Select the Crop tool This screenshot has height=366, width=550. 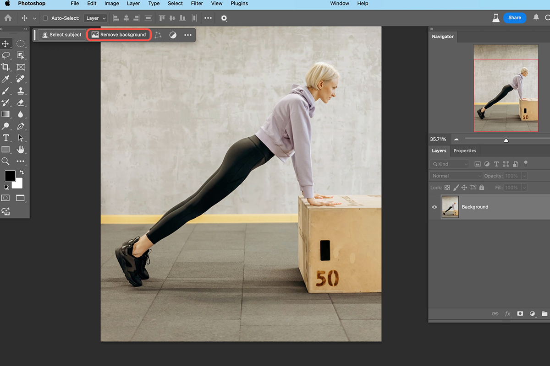click(x=6, y=67)
